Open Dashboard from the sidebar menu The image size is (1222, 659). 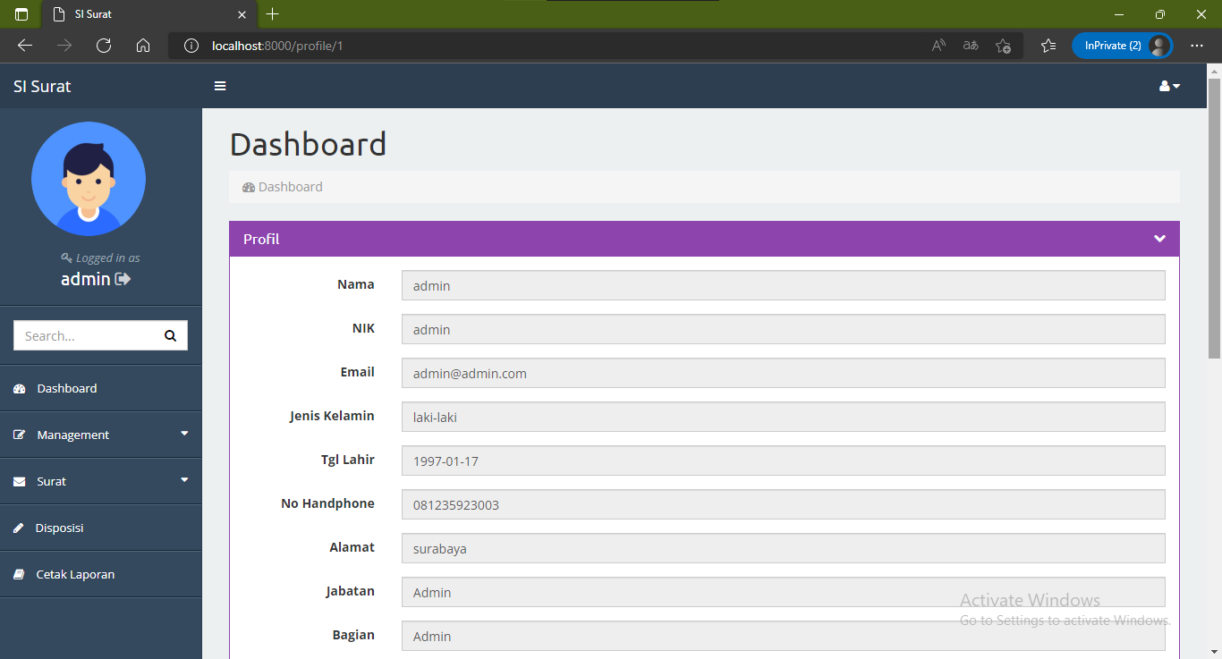pyautogui.click(x=67, y=388)
